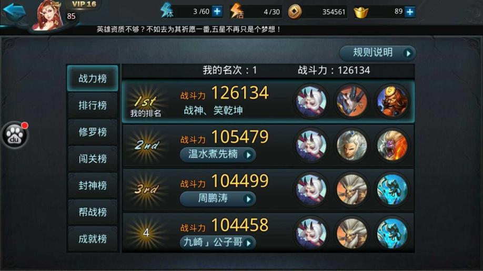Open 规则说明 rules explanation button
This screenshot has height=271, width=483.
[378, 53]
